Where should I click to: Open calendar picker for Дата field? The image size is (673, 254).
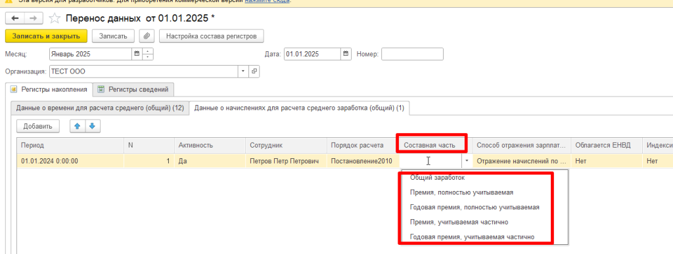click(x=346, y=54)
